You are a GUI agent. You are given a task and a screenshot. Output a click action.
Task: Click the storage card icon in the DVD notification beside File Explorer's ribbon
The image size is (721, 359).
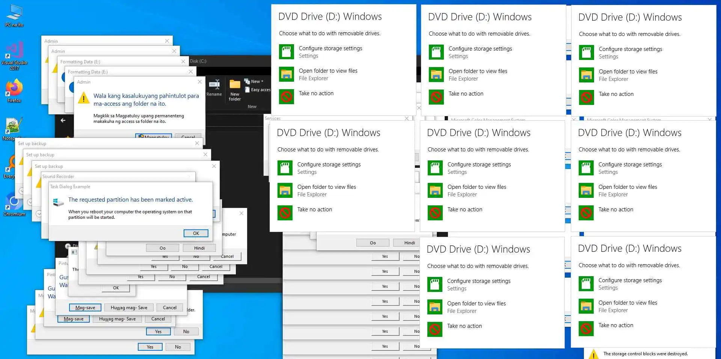coord(287,52)
